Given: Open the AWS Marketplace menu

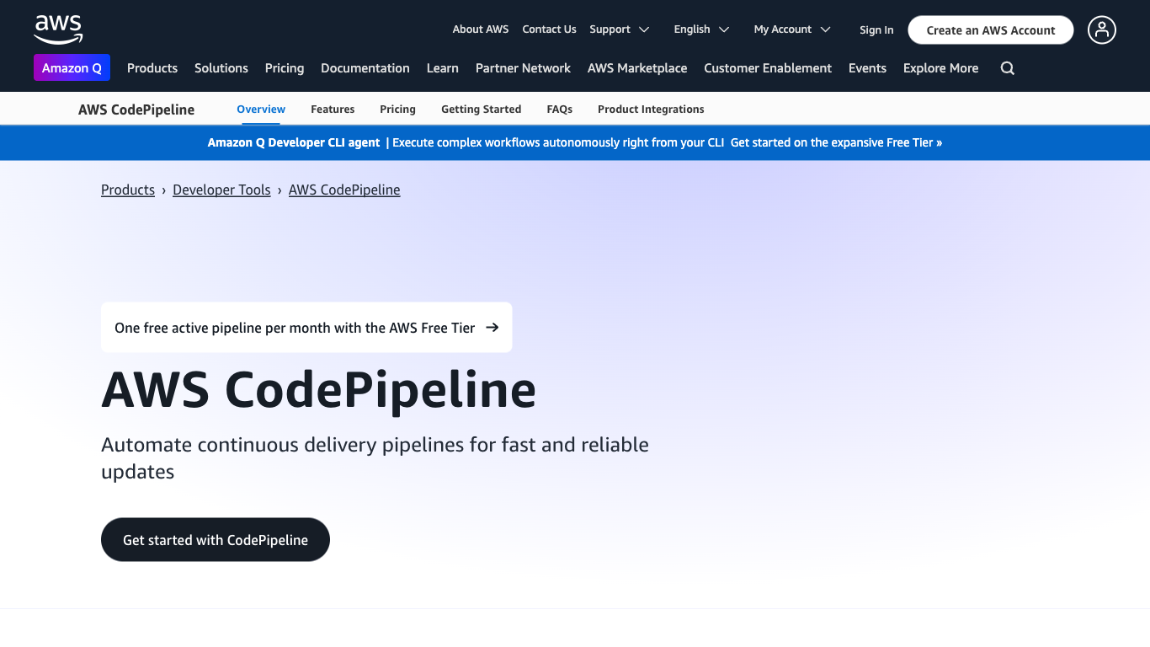Looking at the screenshot, I should click(x=637, y=68).
